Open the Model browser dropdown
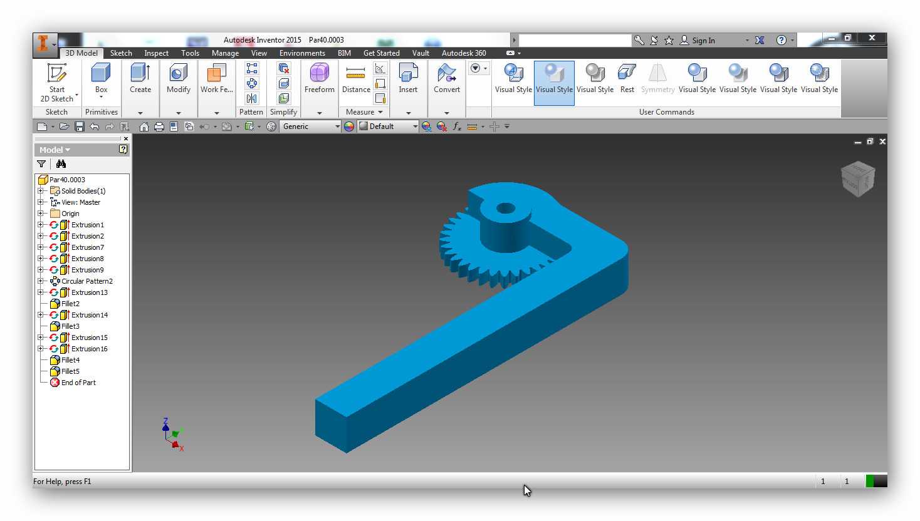Image resolution: width=920 pixels, height=521 pixels. coord(55,150)
